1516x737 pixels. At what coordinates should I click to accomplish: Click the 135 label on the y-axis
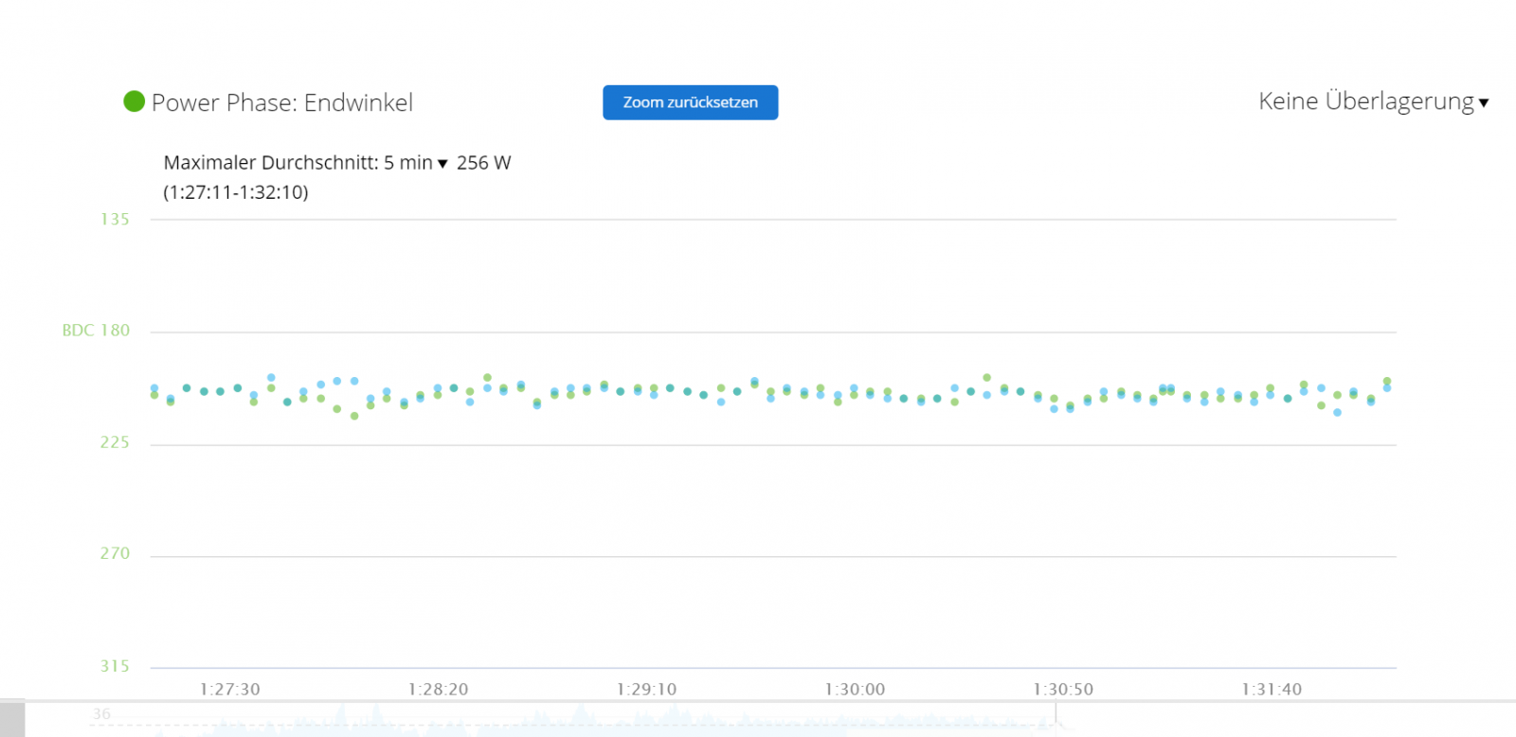[115, 220]
